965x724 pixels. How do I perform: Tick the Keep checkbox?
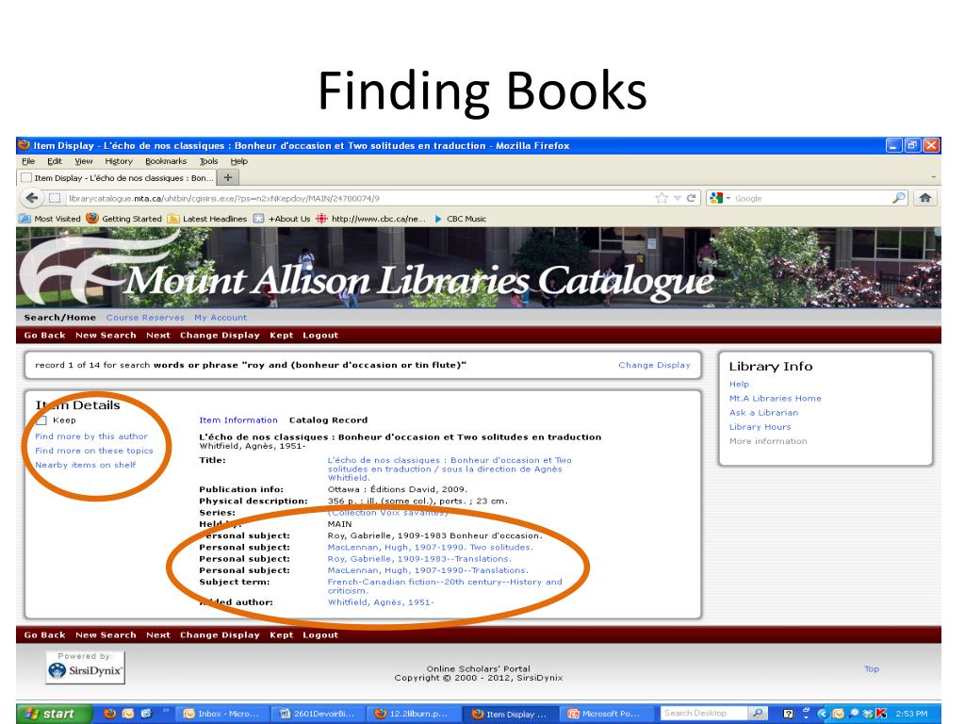pos(41,420)
